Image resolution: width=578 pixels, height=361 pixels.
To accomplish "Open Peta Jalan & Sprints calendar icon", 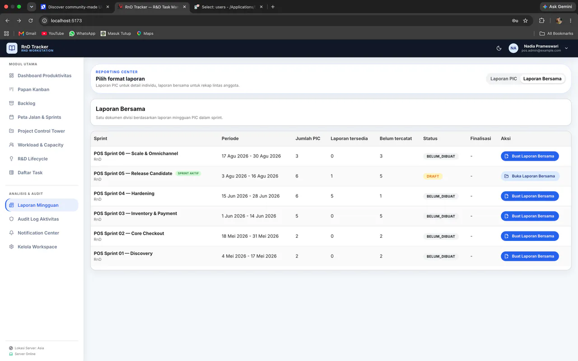I will [x=11, y=117].
